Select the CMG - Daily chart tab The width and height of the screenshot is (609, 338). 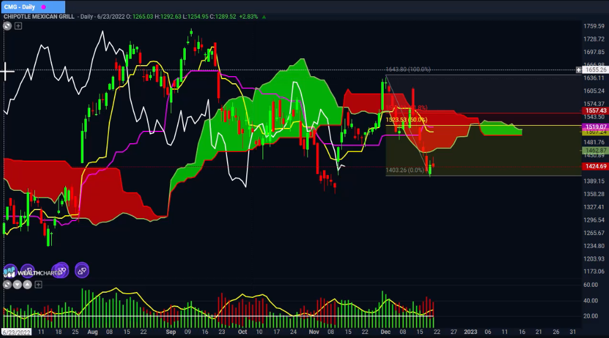point(33,6)
